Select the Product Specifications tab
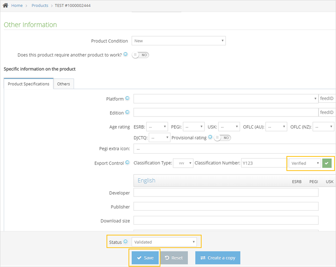Image resolution: width=336 pixels, height=267 pixels. (x=28, y=84)
